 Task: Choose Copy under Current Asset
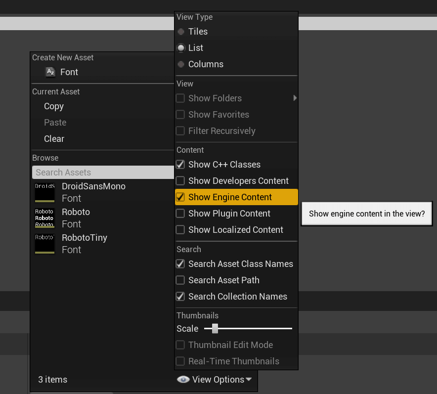point(54,106)
